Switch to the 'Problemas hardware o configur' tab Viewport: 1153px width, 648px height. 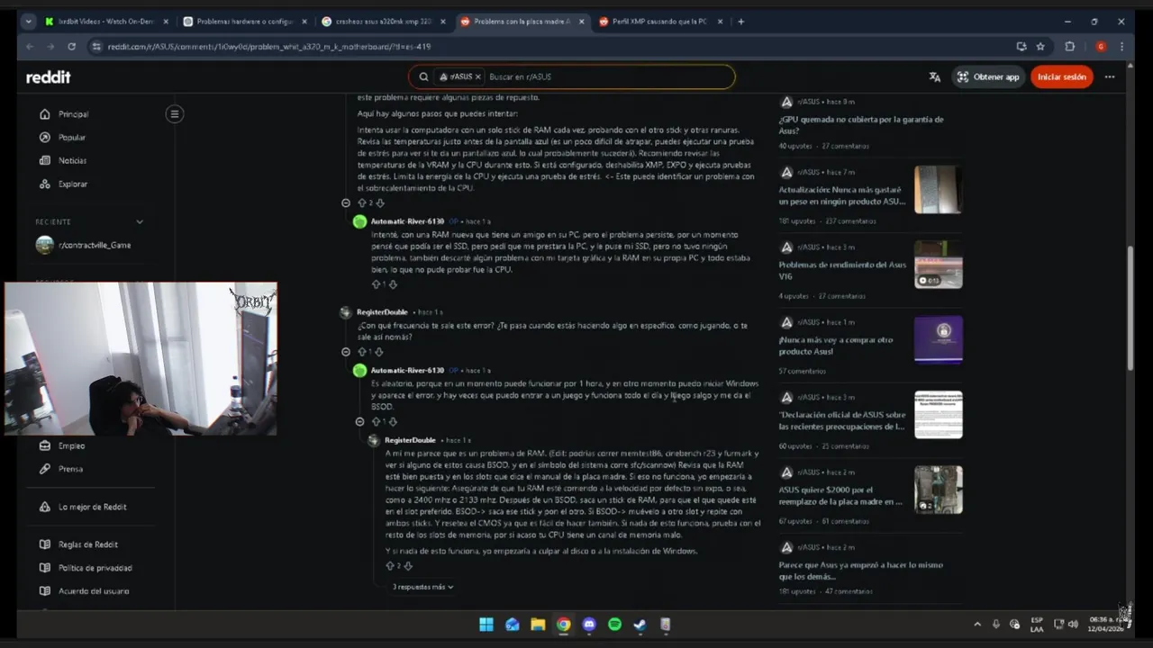[x=244, y=22]
